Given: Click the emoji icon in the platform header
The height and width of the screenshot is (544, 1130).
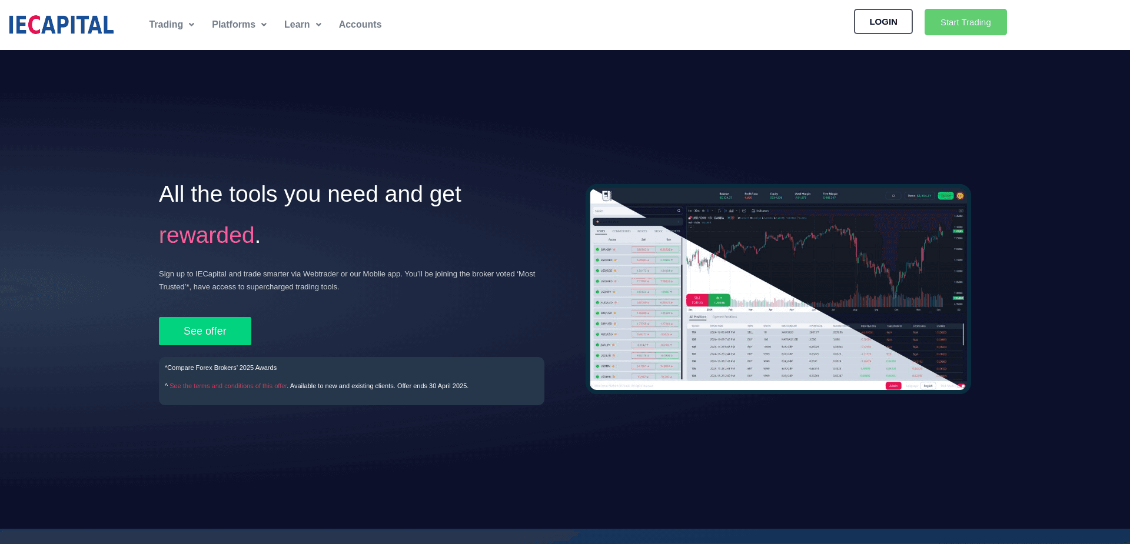Looking at the screenshot, I should pos(960,196).
